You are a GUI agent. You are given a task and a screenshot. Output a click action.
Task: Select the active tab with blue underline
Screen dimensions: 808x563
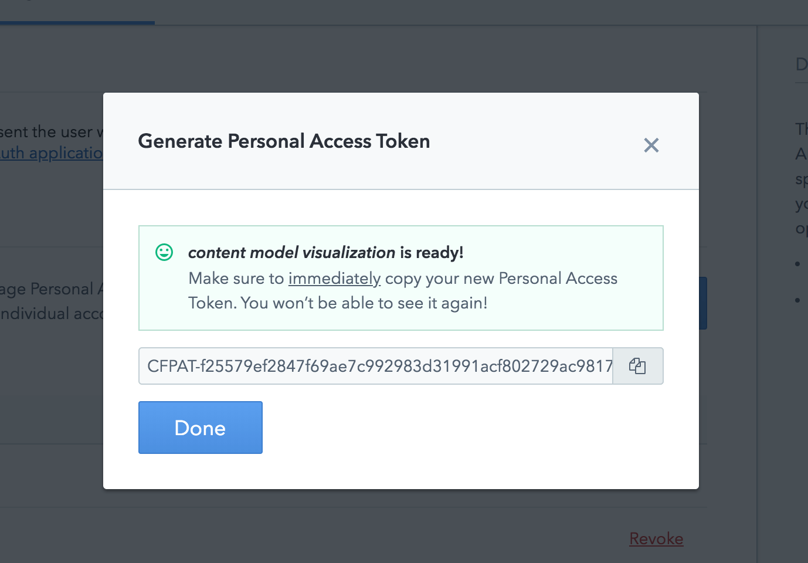77,12
